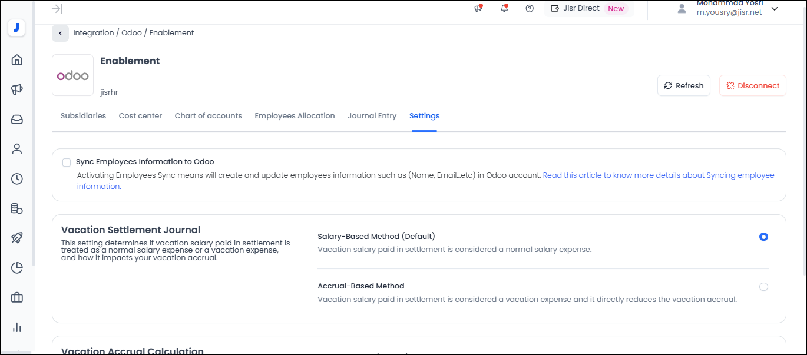This screenshot has height=355, width=807.
Task: Open the inbox tray sidebar icon
Action: 17,120
